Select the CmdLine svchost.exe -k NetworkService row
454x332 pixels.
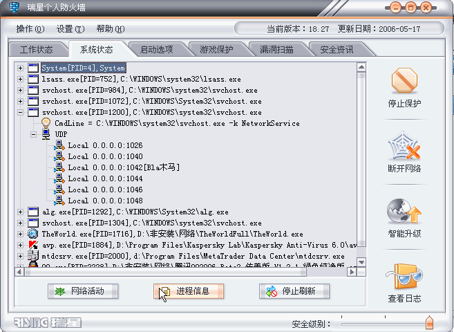177,123
